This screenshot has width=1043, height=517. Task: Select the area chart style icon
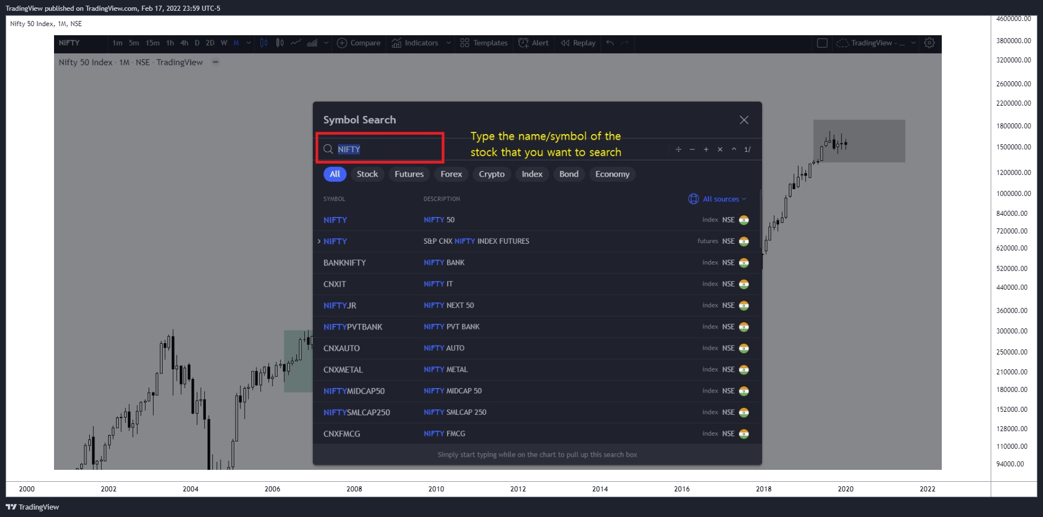pos(312,43)
